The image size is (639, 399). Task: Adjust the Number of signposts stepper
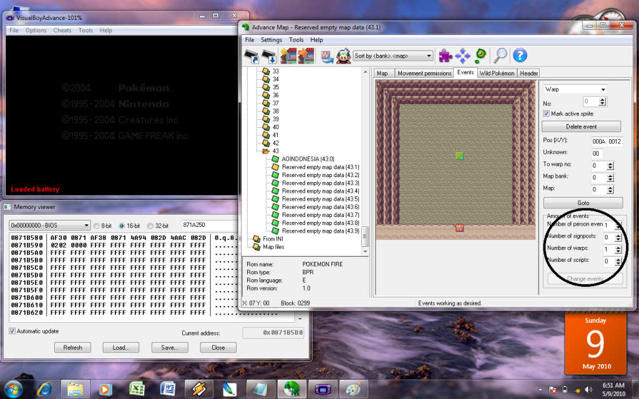[x=618, y=238]
